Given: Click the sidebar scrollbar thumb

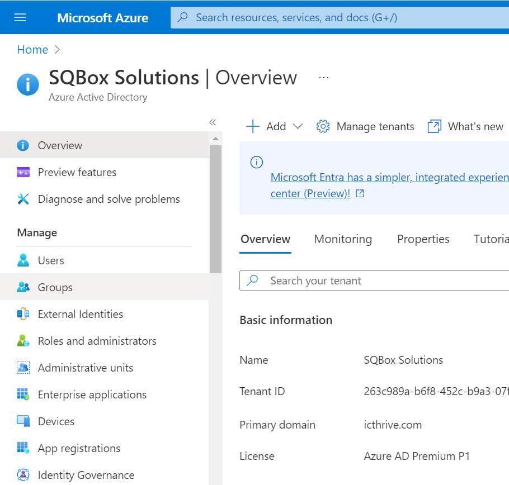Looking at the screenshot, I should [x=215, y=209].
